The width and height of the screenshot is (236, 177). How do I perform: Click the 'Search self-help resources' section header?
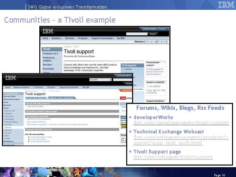72,104
